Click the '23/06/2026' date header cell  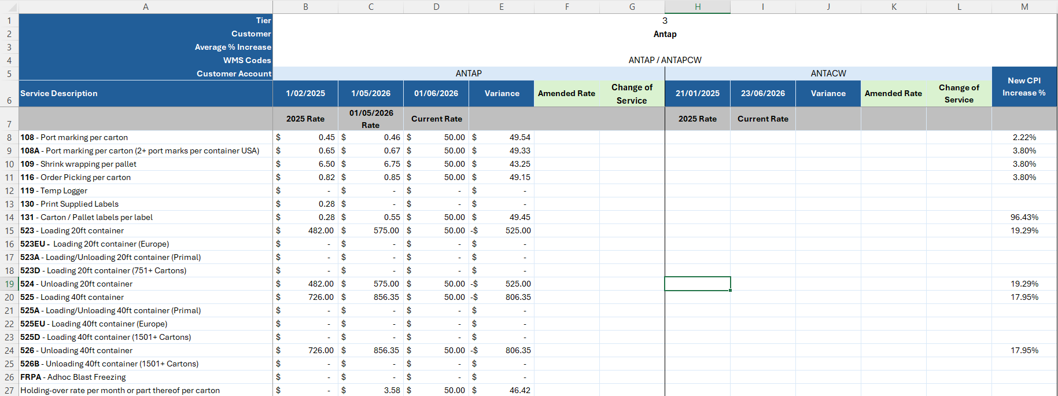point(763,93)
